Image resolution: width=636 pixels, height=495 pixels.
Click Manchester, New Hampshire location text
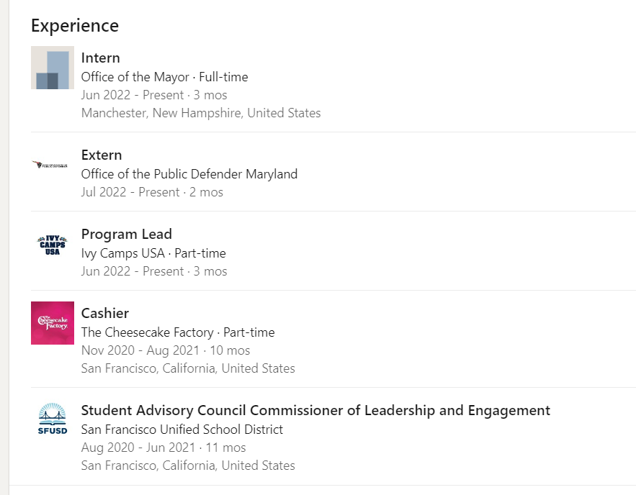point(201,113)
